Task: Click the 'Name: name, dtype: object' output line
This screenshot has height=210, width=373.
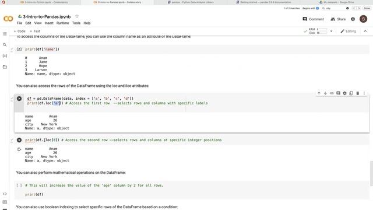Action: (x=50, y=74)
